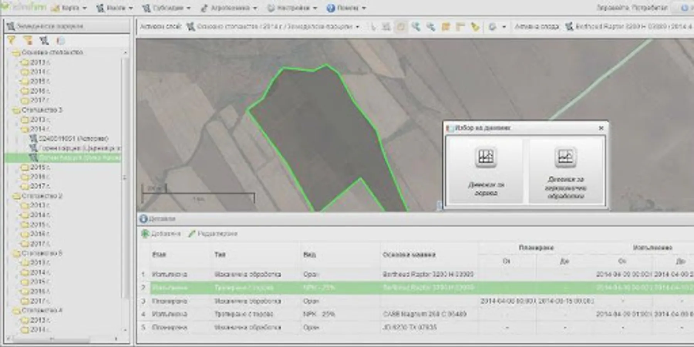Image resolution: width=694 pixels, height=347 pixels.
Task: Open the Агротехника menu
Action: (x=229, y=8)
